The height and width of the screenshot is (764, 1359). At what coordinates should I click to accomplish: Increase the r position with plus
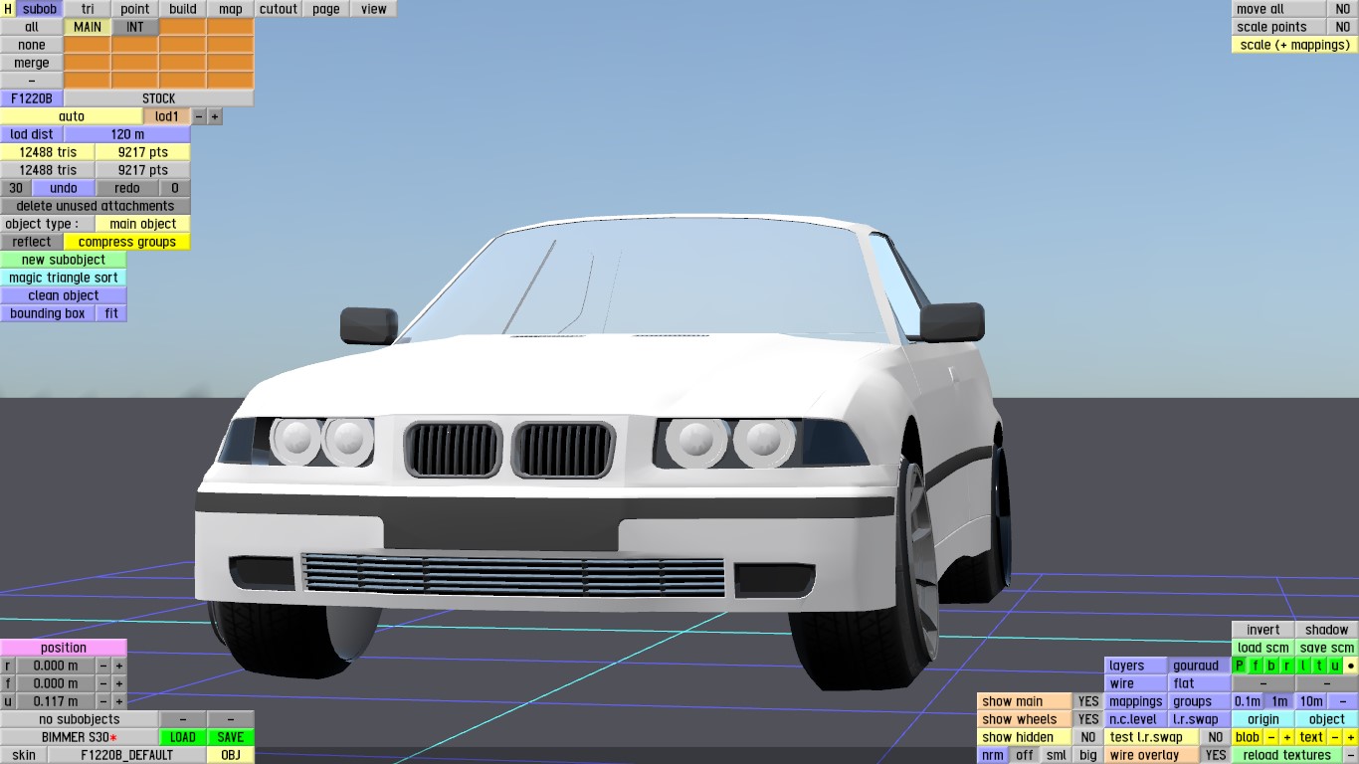click(119, 666)
